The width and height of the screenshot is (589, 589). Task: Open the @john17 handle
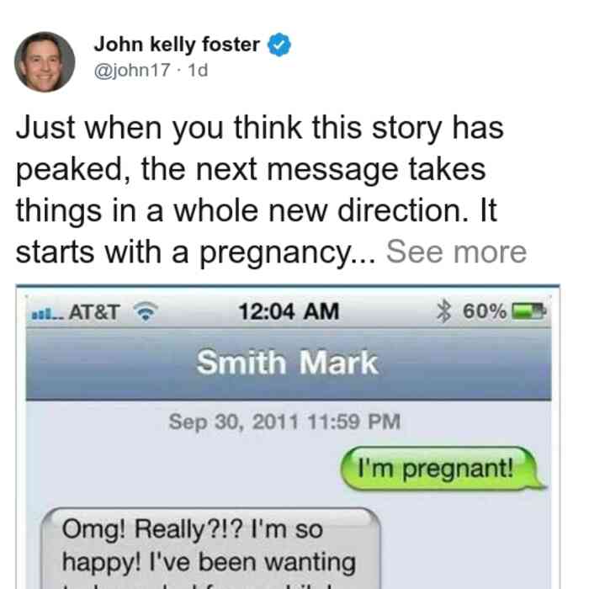132,70
